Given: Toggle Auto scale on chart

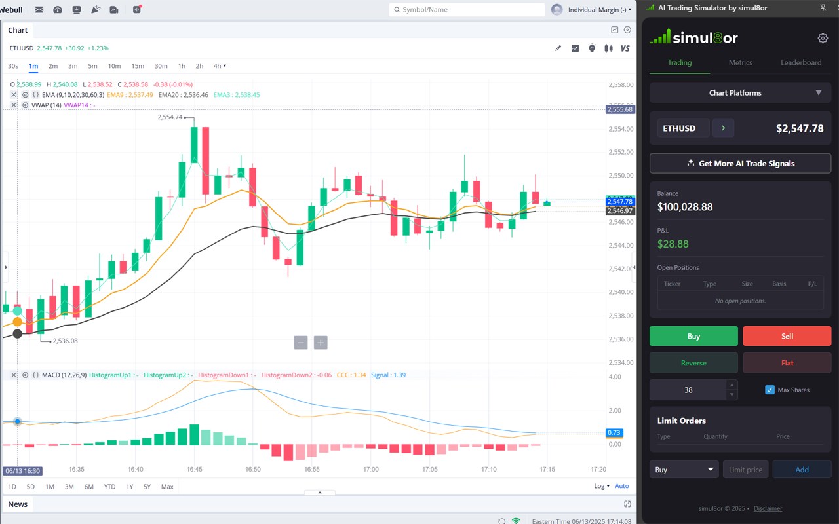Looking at the screenshot, I should [621, 486].
